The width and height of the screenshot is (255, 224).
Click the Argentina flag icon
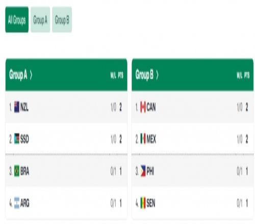coord(17,203)
